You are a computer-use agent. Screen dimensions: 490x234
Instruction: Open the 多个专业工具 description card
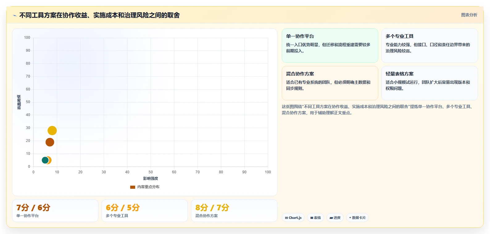tap(430, 46)
